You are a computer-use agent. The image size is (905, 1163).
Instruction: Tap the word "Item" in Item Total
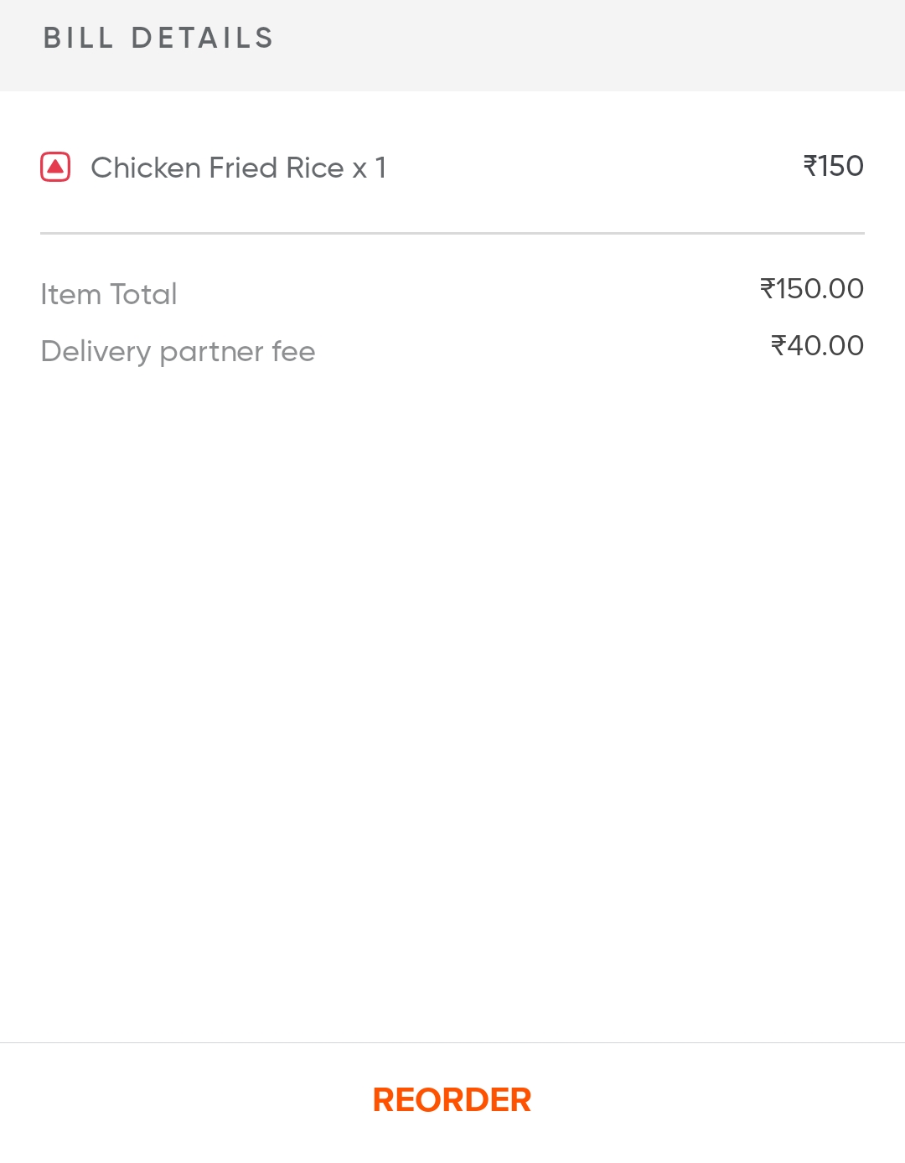pos(70,294)
